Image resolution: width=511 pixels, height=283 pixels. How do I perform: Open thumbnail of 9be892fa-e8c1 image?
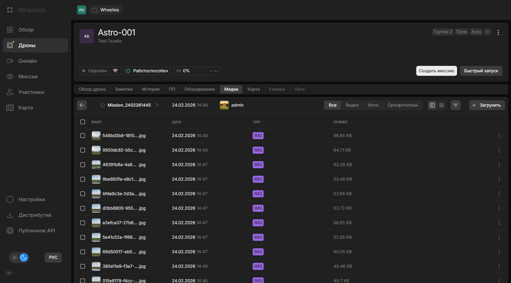click(96, 179)
